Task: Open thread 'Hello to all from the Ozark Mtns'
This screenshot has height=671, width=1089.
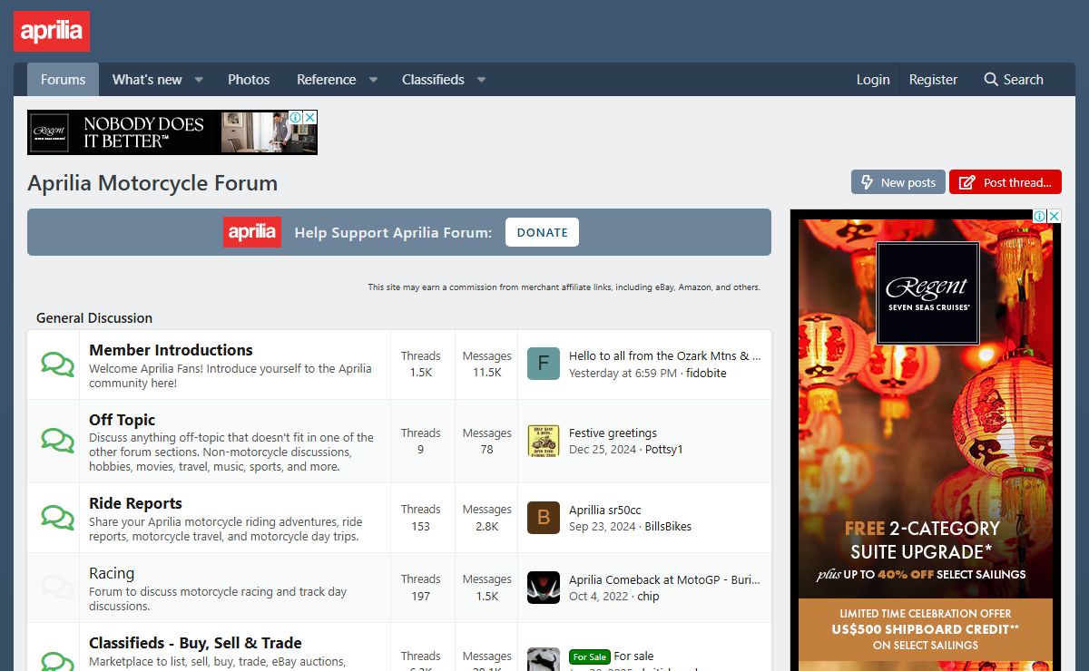Action: pos(664,355)
